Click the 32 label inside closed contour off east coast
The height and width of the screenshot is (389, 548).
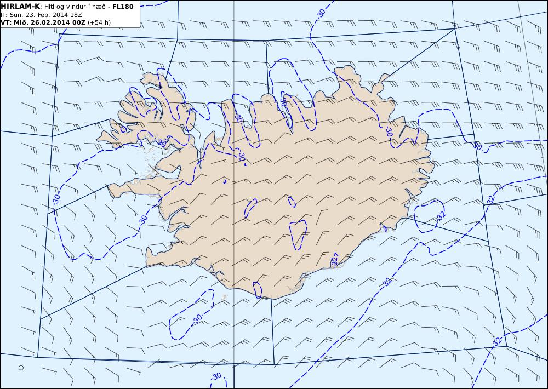click(441, 215)
